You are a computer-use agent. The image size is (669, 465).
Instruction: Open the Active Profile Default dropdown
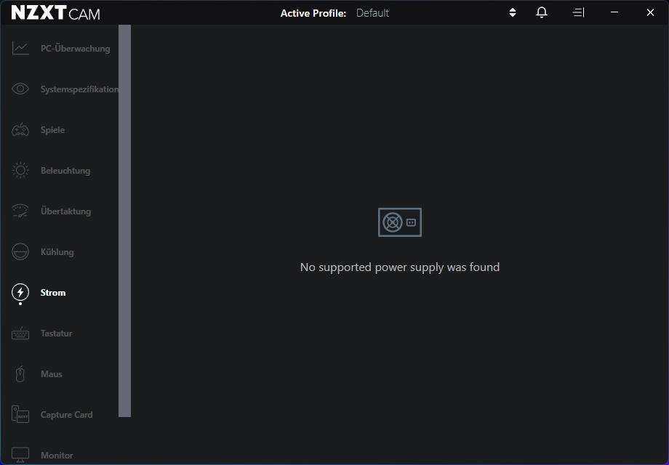[372, 12]
